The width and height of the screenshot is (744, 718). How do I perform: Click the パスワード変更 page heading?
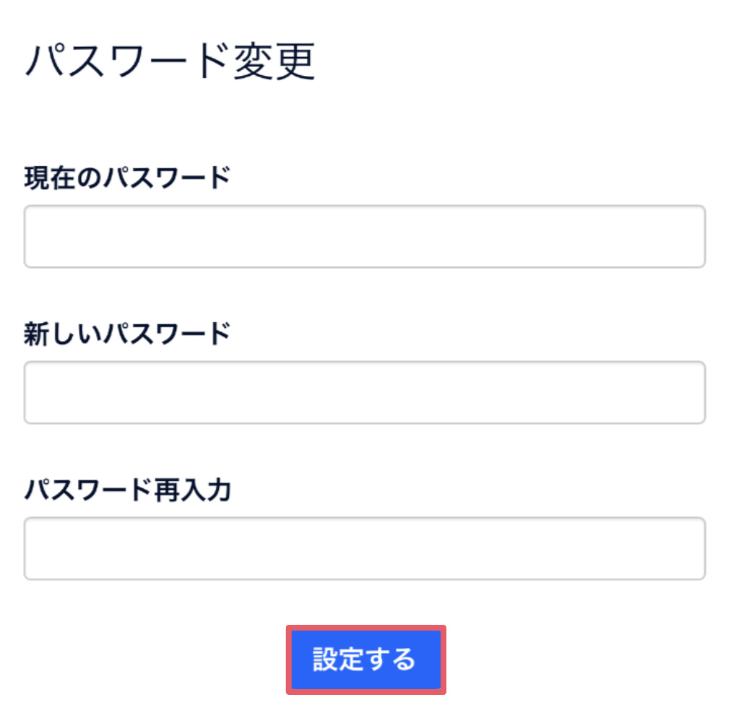point(170,62)
